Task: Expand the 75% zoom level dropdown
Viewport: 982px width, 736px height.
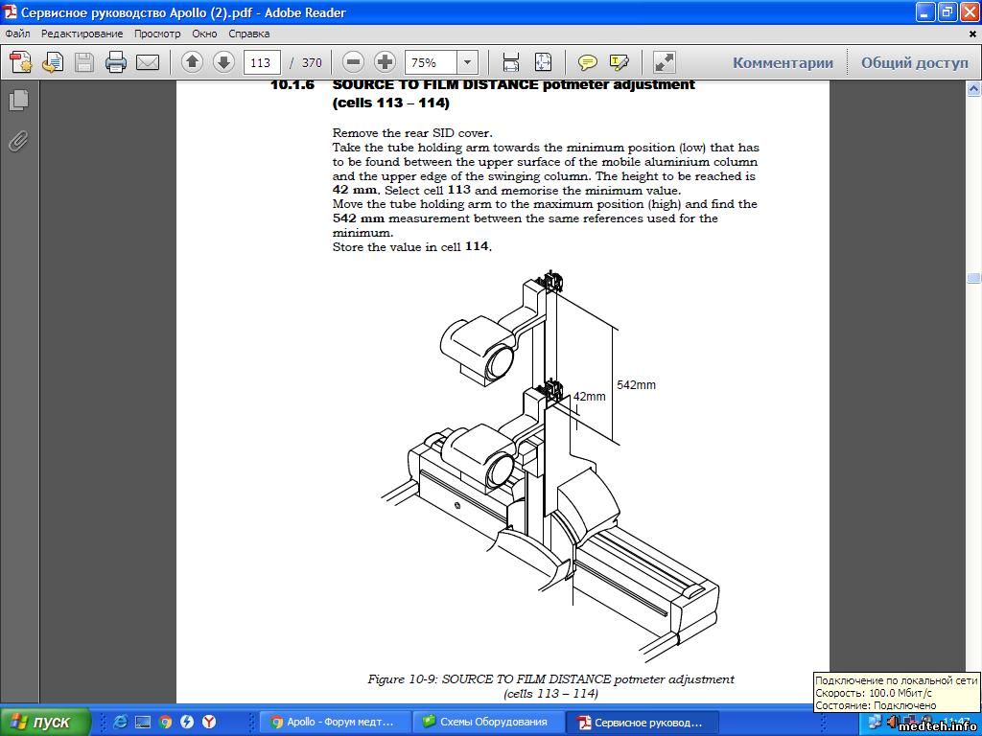Action: 467,62
